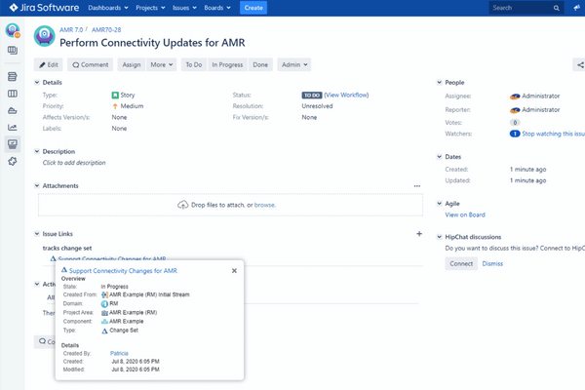Click the Jira Software logo
The image size is (585, 390).
(x=44, y=8)
